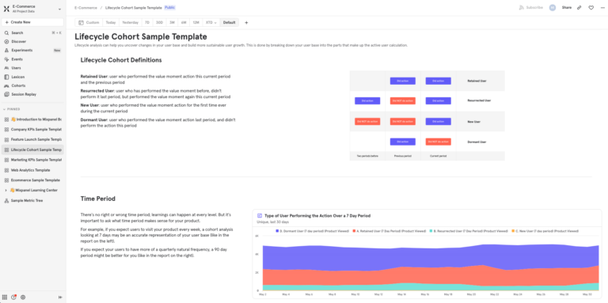The height and width of the screenshot is (303, 608).
Task: Open Web Analytics Template board
Action: 32,170
